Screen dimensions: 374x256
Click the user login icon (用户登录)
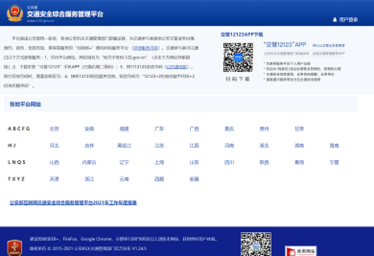point(335,20)
